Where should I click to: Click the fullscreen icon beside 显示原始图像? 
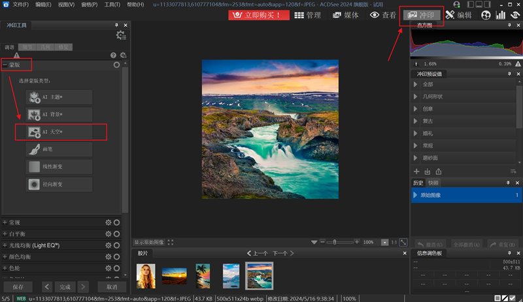point(171,242)
